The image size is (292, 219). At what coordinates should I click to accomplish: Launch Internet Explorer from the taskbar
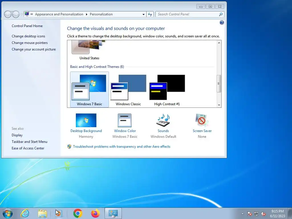click(x=25, y=213)
